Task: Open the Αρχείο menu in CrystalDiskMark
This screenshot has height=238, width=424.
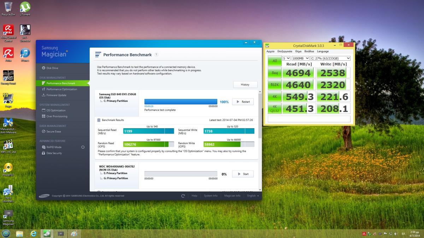Action: 270,51
